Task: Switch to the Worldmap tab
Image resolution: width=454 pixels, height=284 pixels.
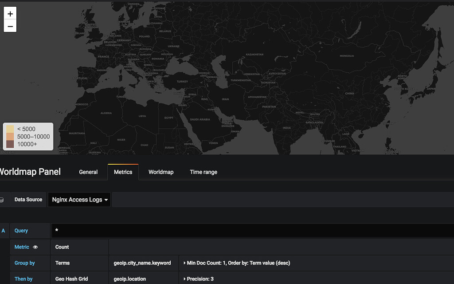Action: (160, 172)
